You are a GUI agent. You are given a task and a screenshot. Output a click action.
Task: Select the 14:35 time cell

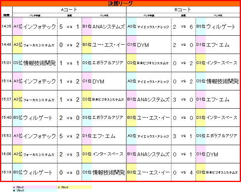click(7, 26)
